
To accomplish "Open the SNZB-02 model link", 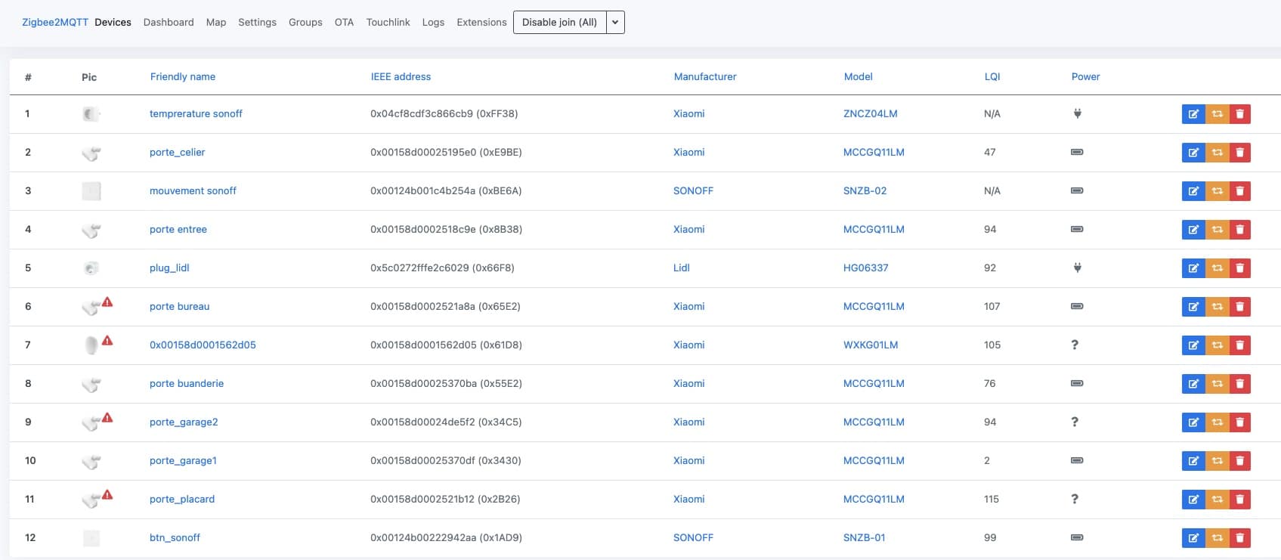I will pos(865,190).
